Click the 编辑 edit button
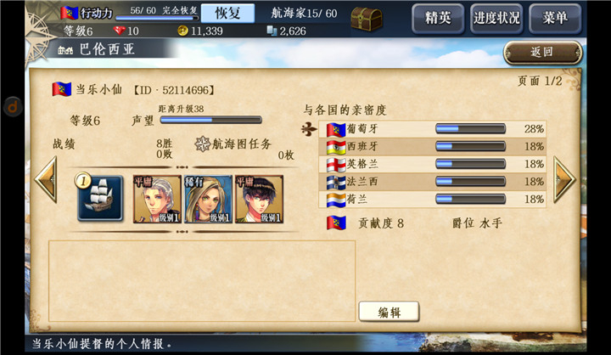 (x=389, y=312)
